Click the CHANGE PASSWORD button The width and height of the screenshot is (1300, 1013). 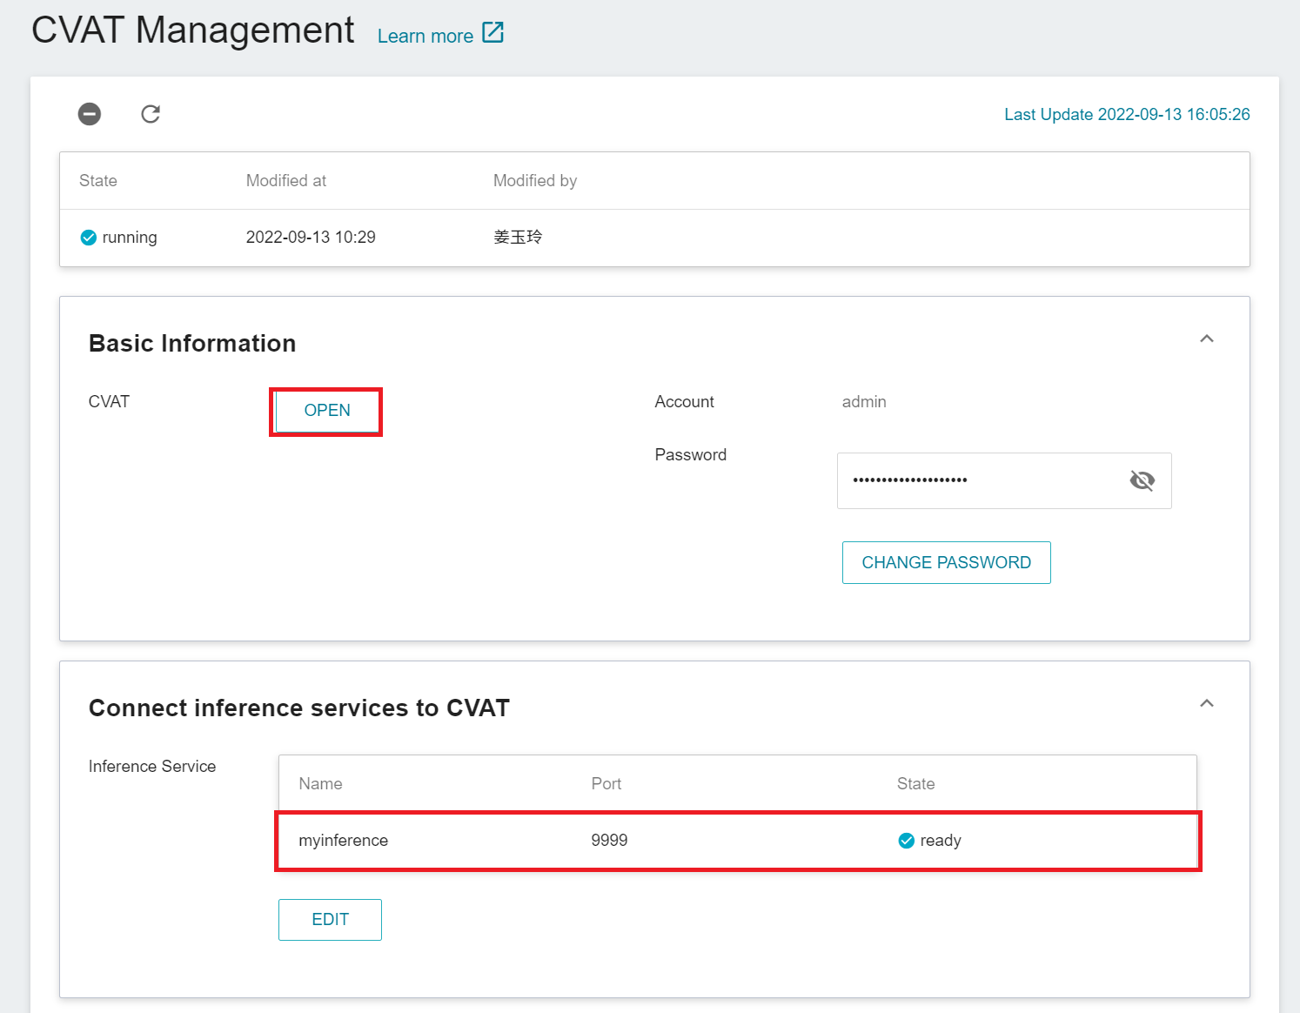click(947, 563)
